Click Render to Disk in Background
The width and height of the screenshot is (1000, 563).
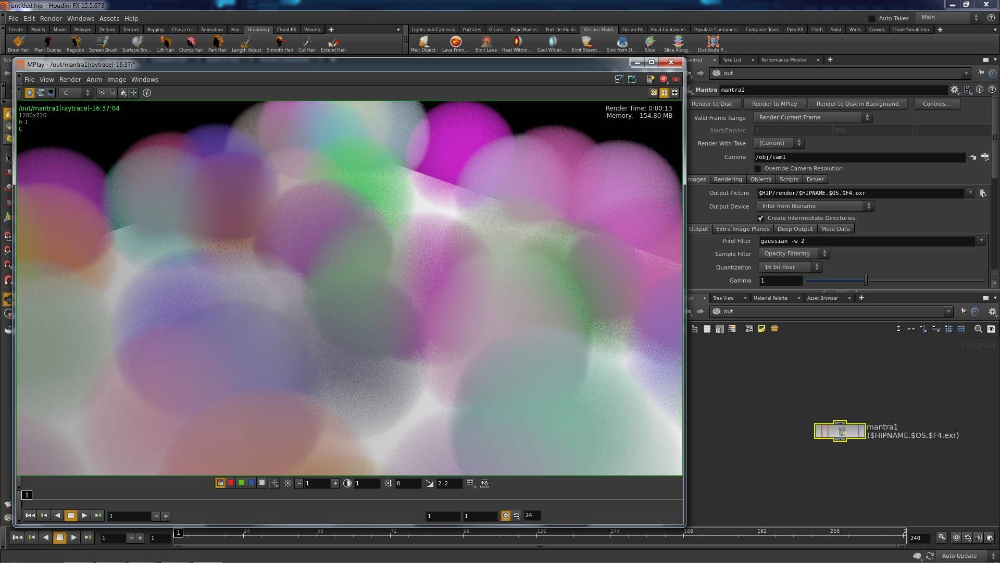coord(857,104)
